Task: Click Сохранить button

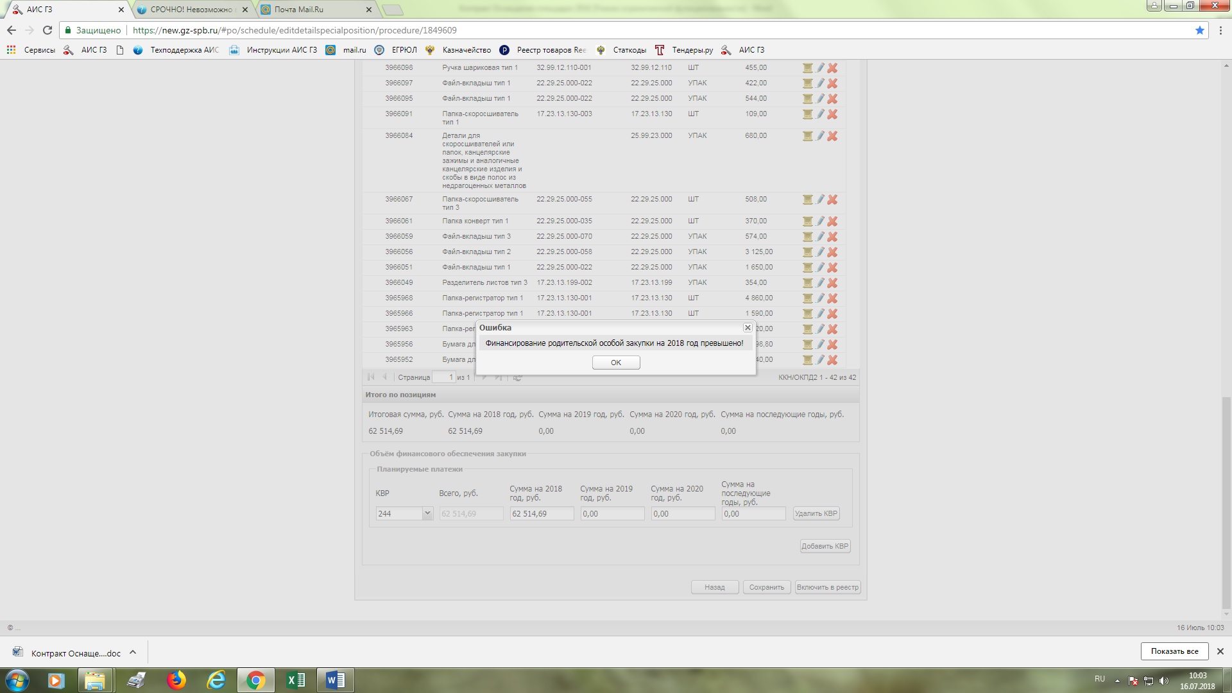Action: click(766, 587)
